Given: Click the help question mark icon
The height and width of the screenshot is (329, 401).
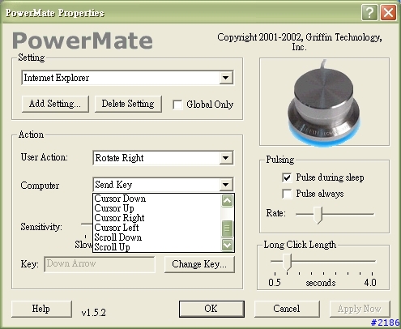Looking at the screenshot, I should [369, 12].
